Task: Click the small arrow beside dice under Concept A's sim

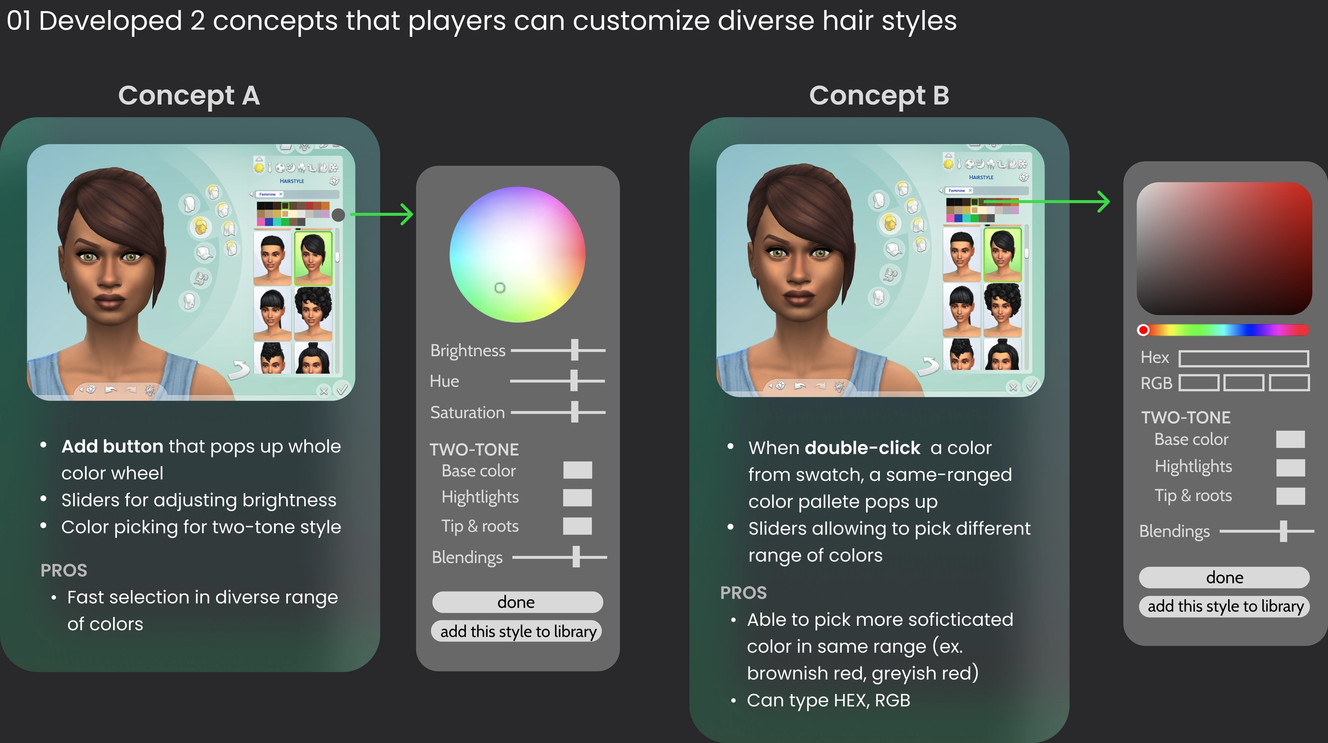Action: tap(81, 389)
